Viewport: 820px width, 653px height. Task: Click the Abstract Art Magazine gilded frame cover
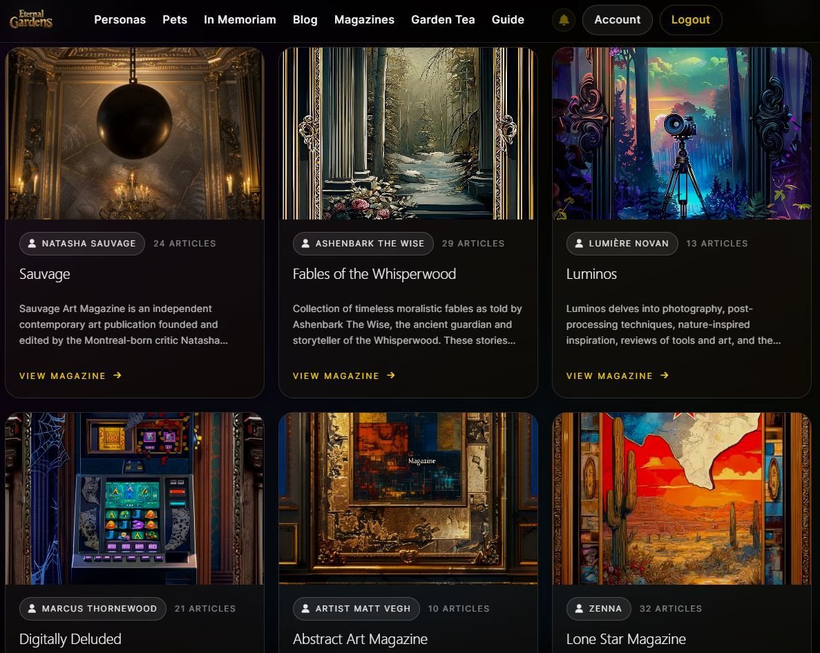coord(408,498)
